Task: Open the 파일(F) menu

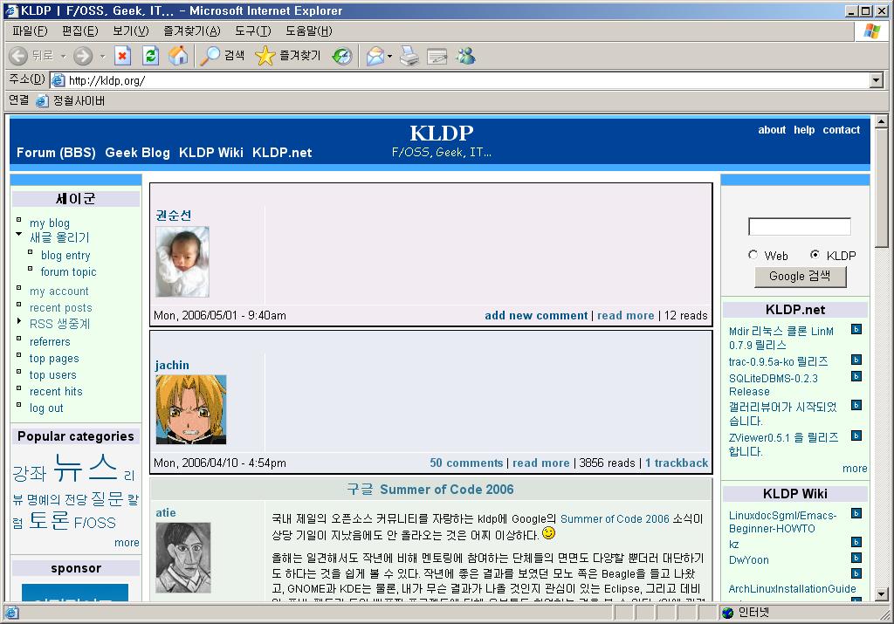Action: pyautogui.click(x=31, y=31)
